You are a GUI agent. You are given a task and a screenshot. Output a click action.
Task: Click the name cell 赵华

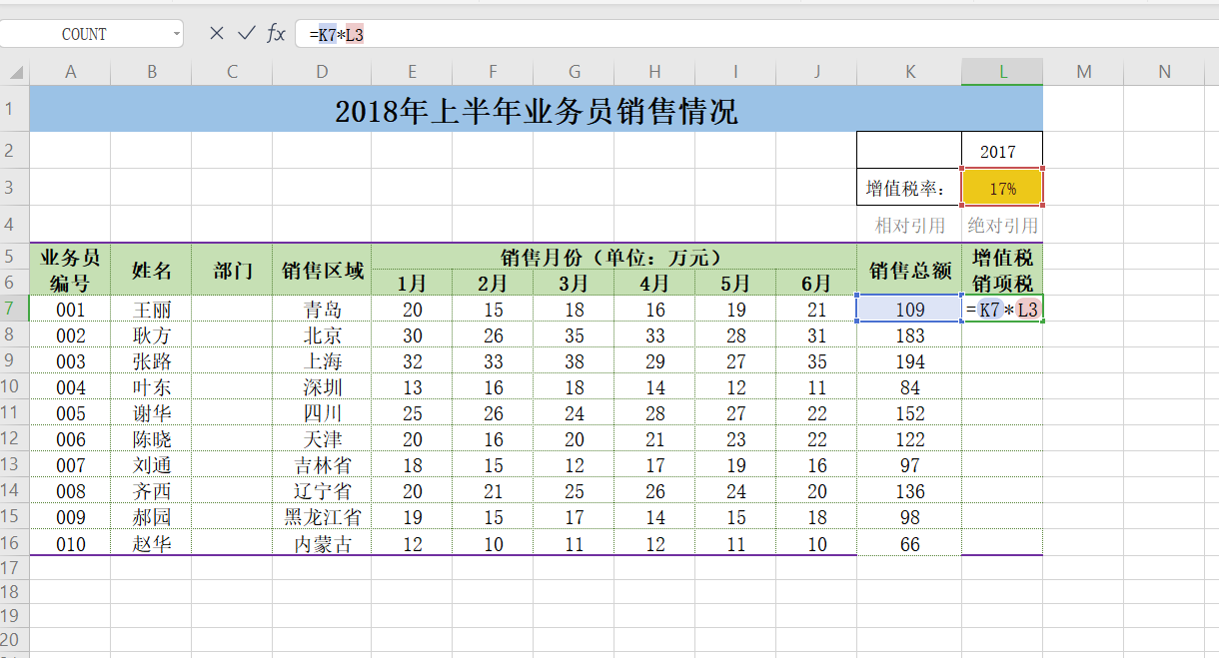point(151,543)
